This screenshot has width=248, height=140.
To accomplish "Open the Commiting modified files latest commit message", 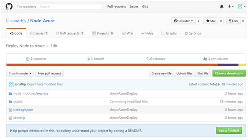I will pyautogui.click(x=45, y=84).
